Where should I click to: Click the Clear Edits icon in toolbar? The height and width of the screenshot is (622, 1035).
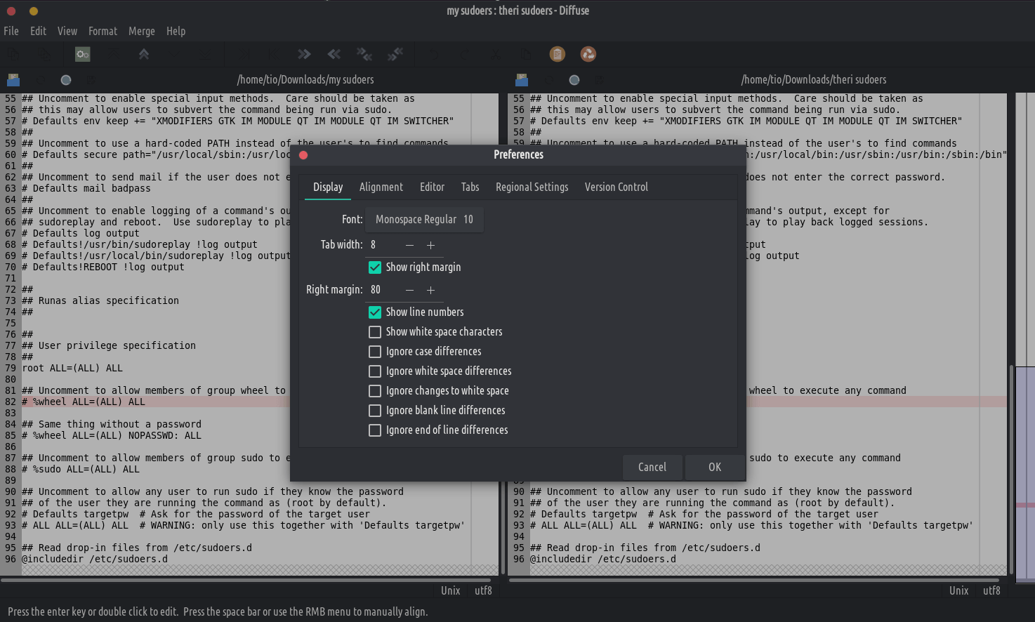[588, 54]
